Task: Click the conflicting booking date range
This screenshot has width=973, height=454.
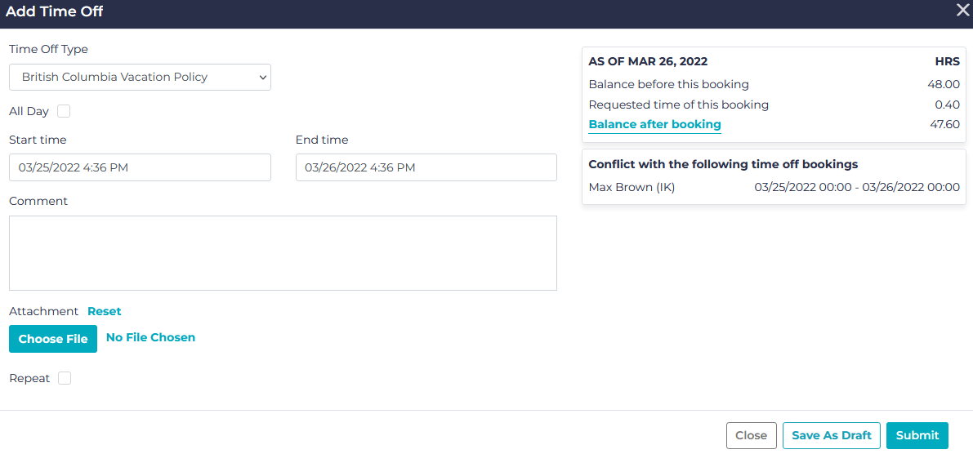Action: pos(857,188)
